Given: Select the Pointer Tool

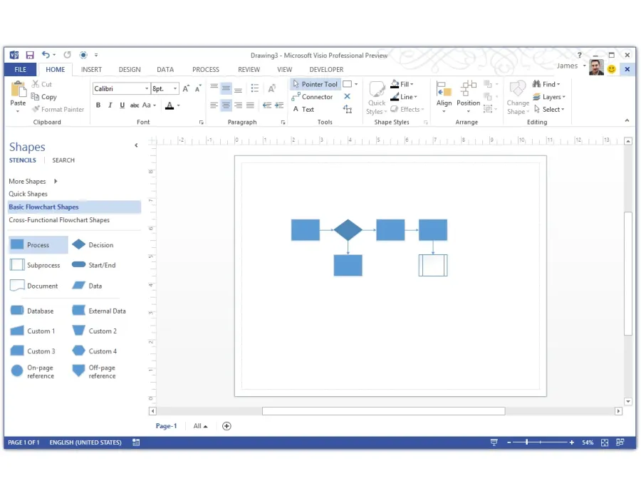Looking at the screenshot, I should [316, 84].
